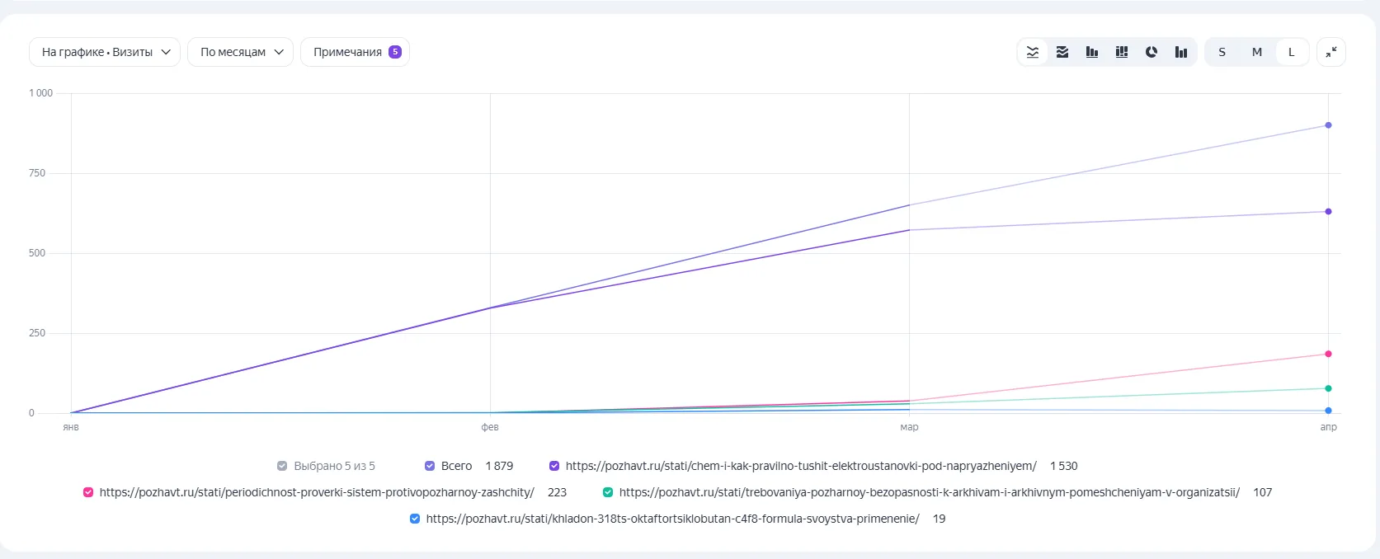Select the rightmost grouped bars chart icon
The width and height of the screenshot is (1380, 559).
pyautogui.click(x=1181, y=52)
